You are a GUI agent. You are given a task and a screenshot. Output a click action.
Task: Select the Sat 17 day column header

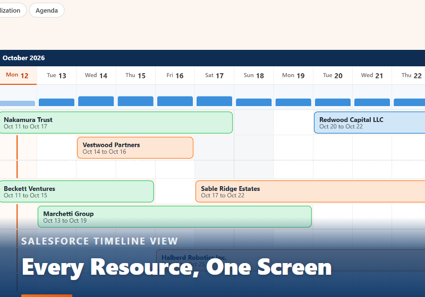click(215, 75)
